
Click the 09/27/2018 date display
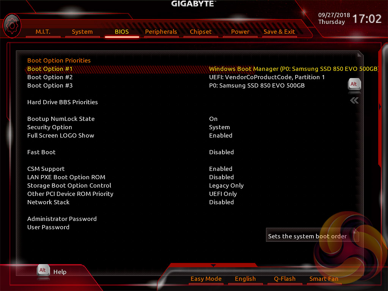(x=334, y=15)
